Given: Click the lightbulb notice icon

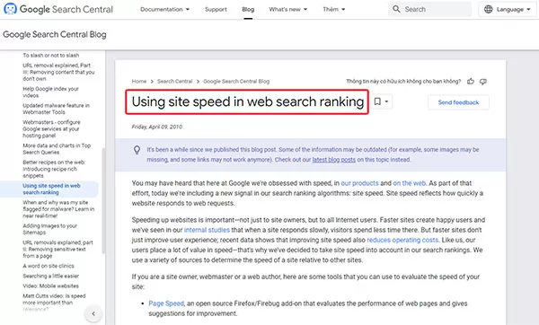Looking at the screenshot, I should (x=137, y=150).
